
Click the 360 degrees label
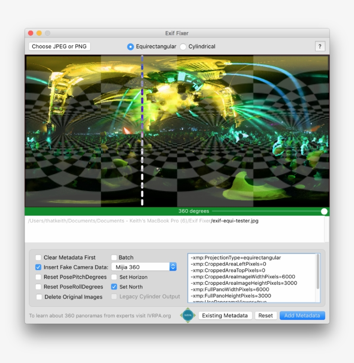point(193,211)
